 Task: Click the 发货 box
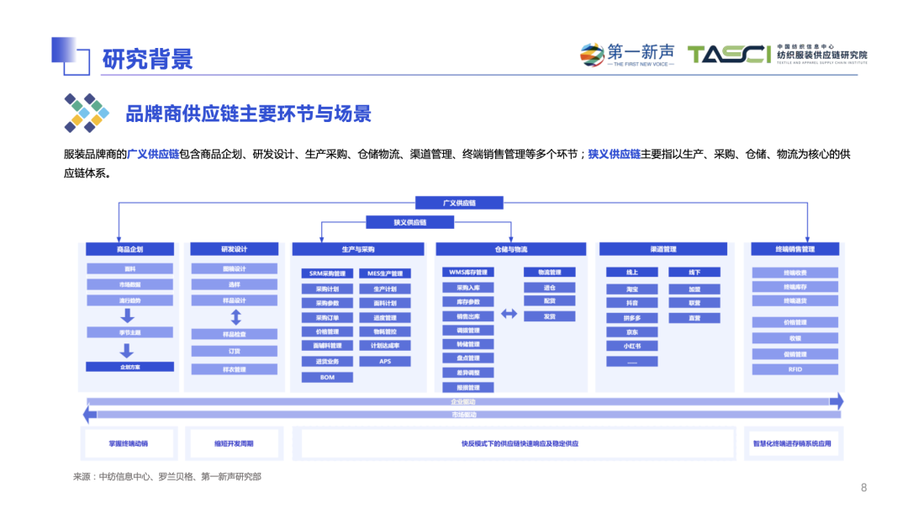[550, 316]
